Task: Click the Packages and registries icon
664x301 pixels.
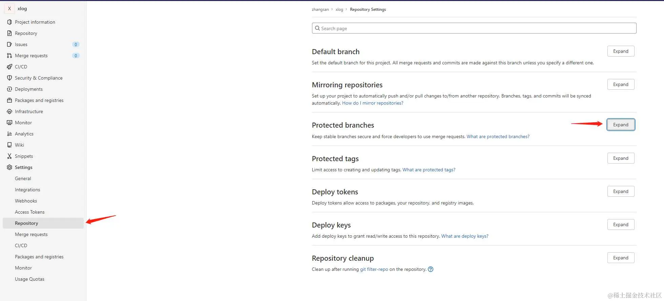Action: pyautogui.click(x=9, y=100)
